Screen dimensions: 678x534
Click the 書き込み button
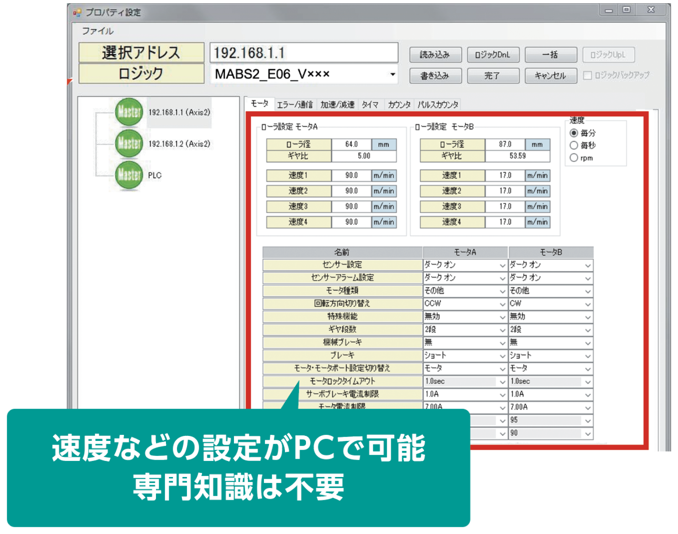click(435, 76)
